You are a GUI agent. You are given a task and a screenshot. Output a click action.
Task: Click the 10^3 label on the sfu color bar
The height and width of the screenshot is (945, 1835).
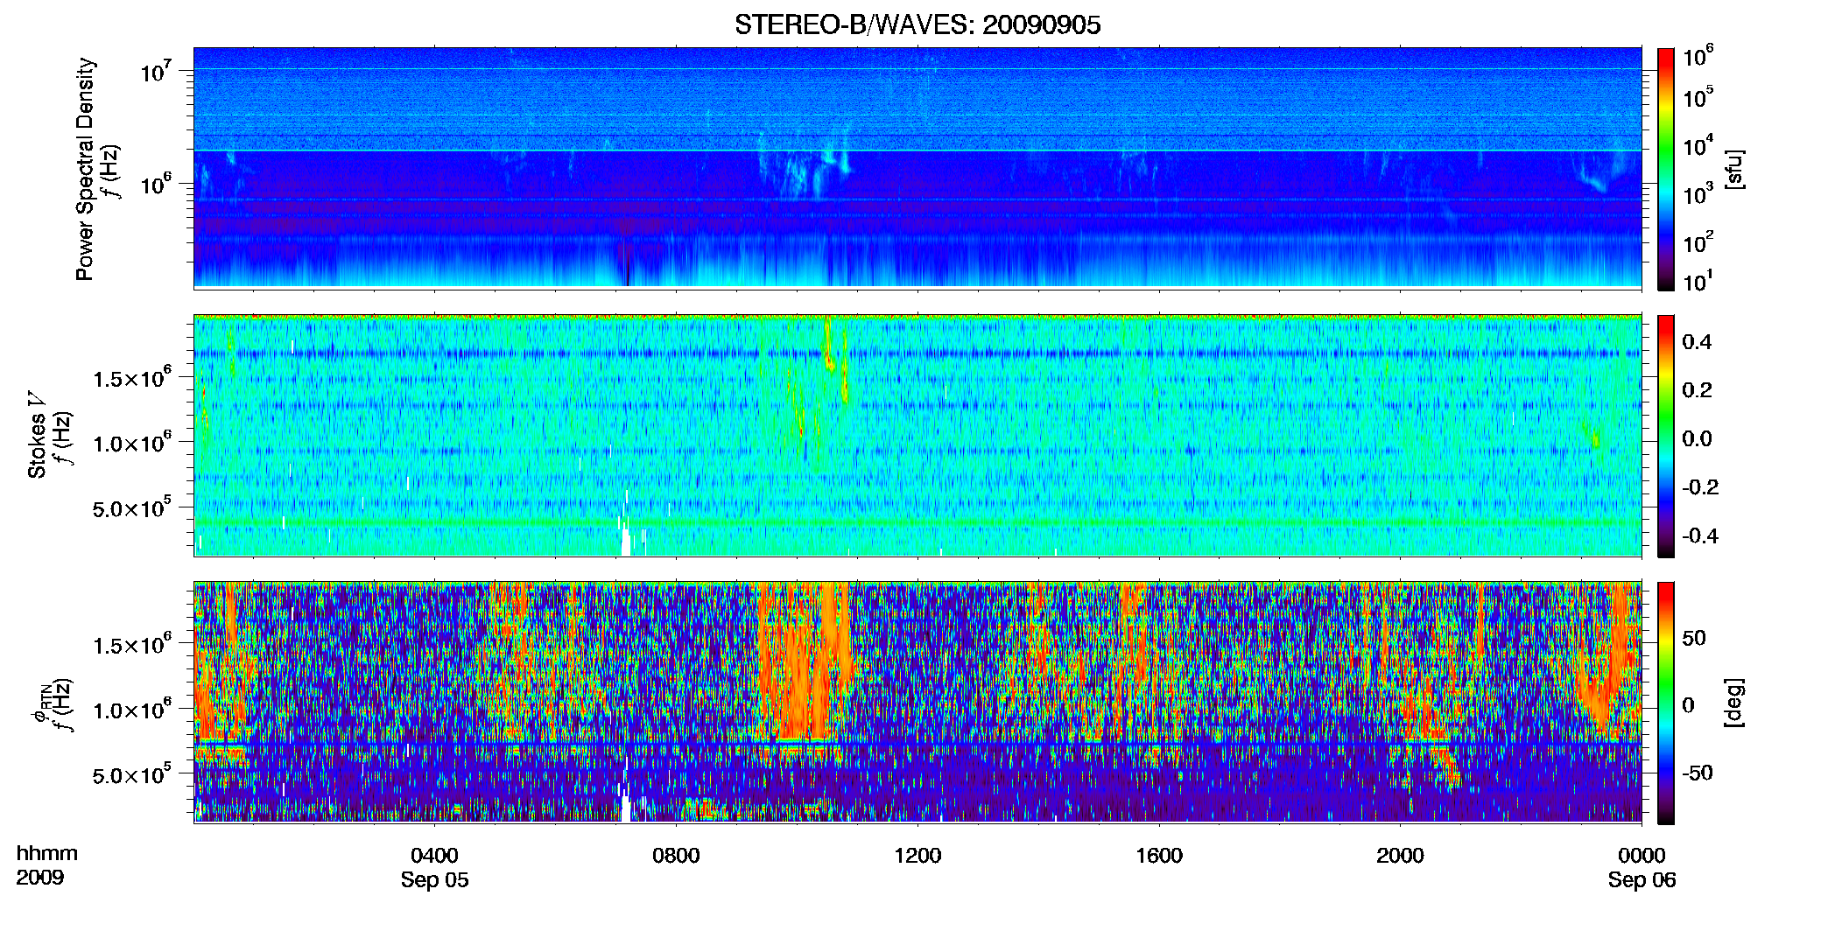(x=1698, y=193)
